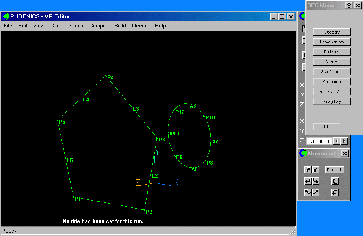Screen dimensions: 363x236
Task: Zoom out using the inward diagonal arrow icon
Action: pos(315,170)
